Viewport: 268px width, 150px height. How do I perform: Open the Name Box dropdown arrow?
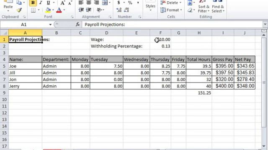[x=50, y=25]
